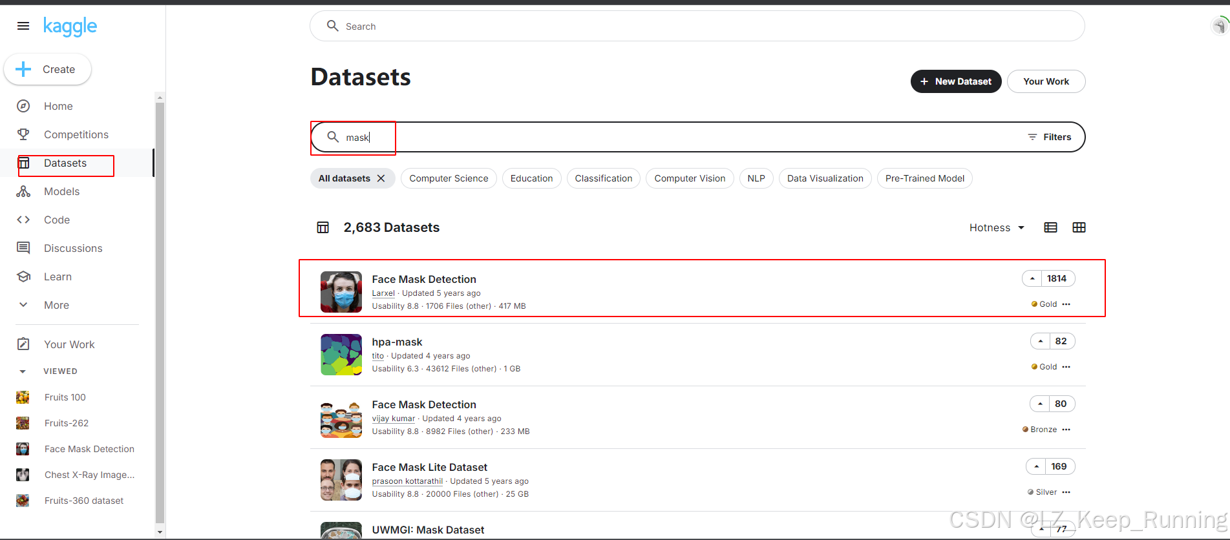The image size is (1230, 540).
Task: Open options menu for Face Mask Lite
Action: [1066, 492]
